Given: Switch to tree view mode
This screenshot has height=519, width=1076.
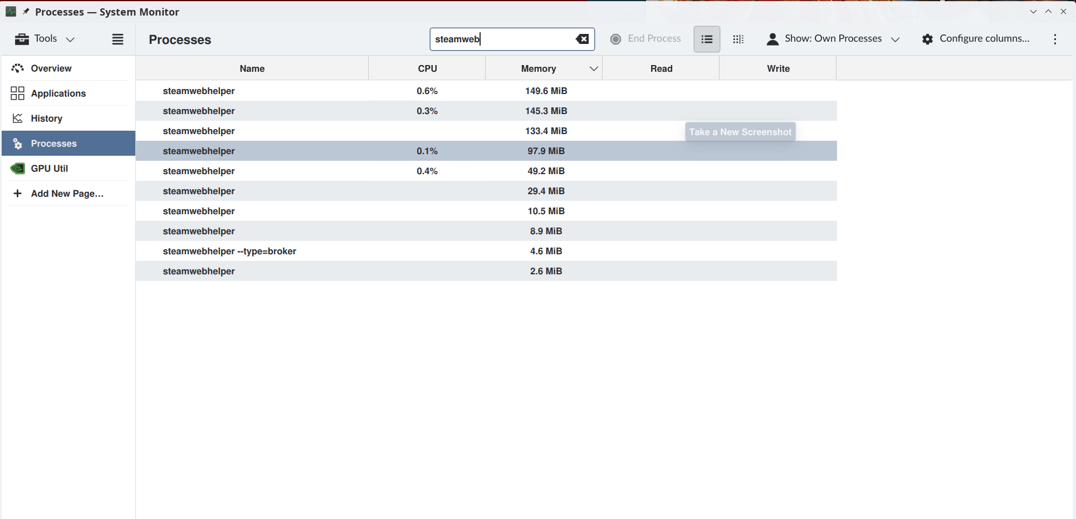Looking at the screenshot, I should pyautogui.click(x=738, y=39).
